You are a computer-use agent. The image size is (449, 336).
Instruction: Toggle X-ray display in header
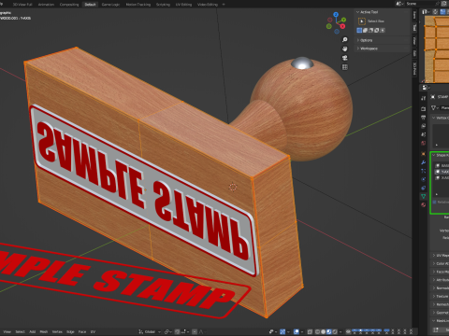point(311,331)
